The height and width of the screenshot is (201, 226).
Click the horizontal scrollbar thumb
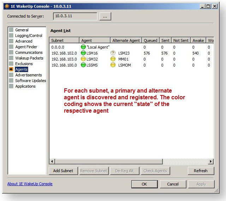click(109, 162)
